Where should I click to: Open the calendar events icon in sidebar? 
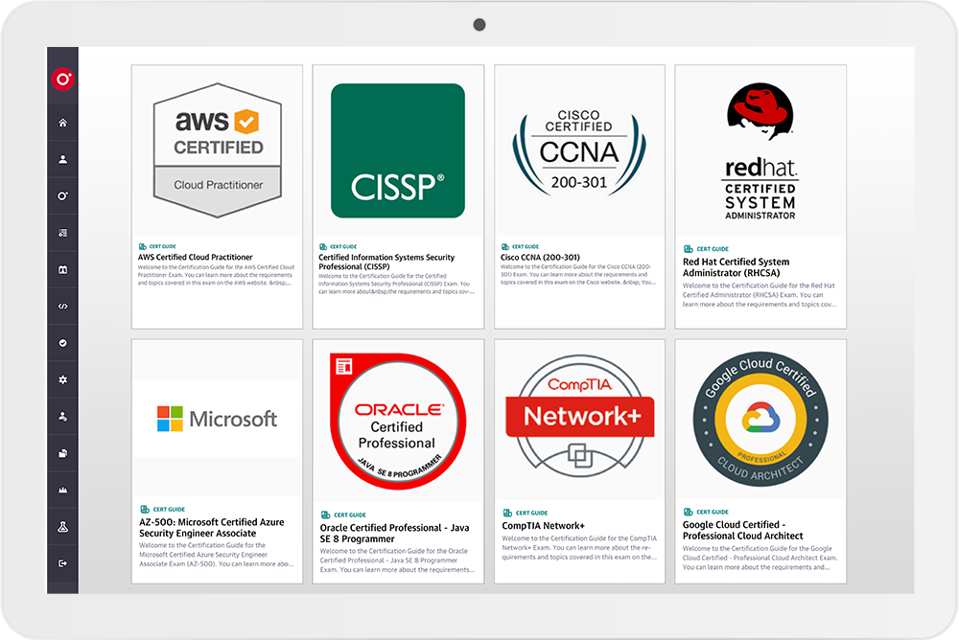point(63,269)
